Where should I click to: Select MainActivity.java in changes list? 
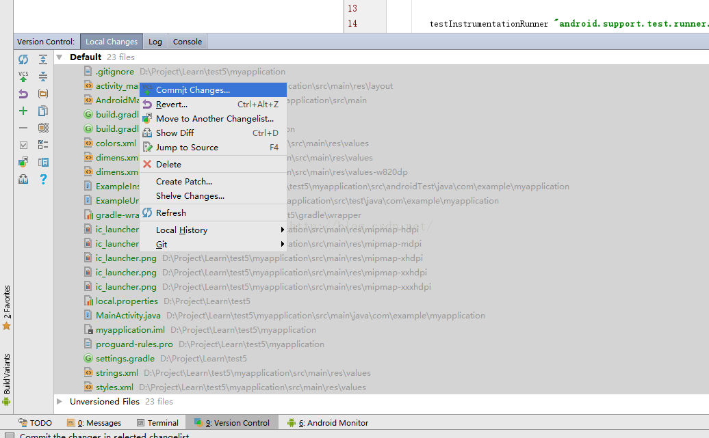(128, 316)
